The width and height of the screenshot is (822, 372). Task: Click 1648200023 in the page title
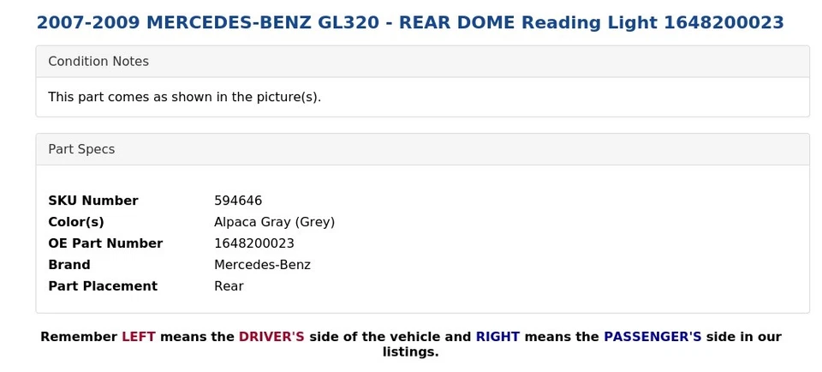click(724, 22)
